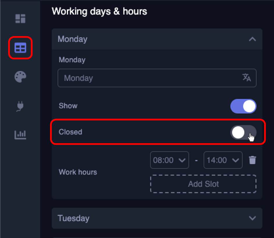The width and height of the screenshot is (274, 238).
Task: Expand the Tuesday section
Action: (157, 218)
